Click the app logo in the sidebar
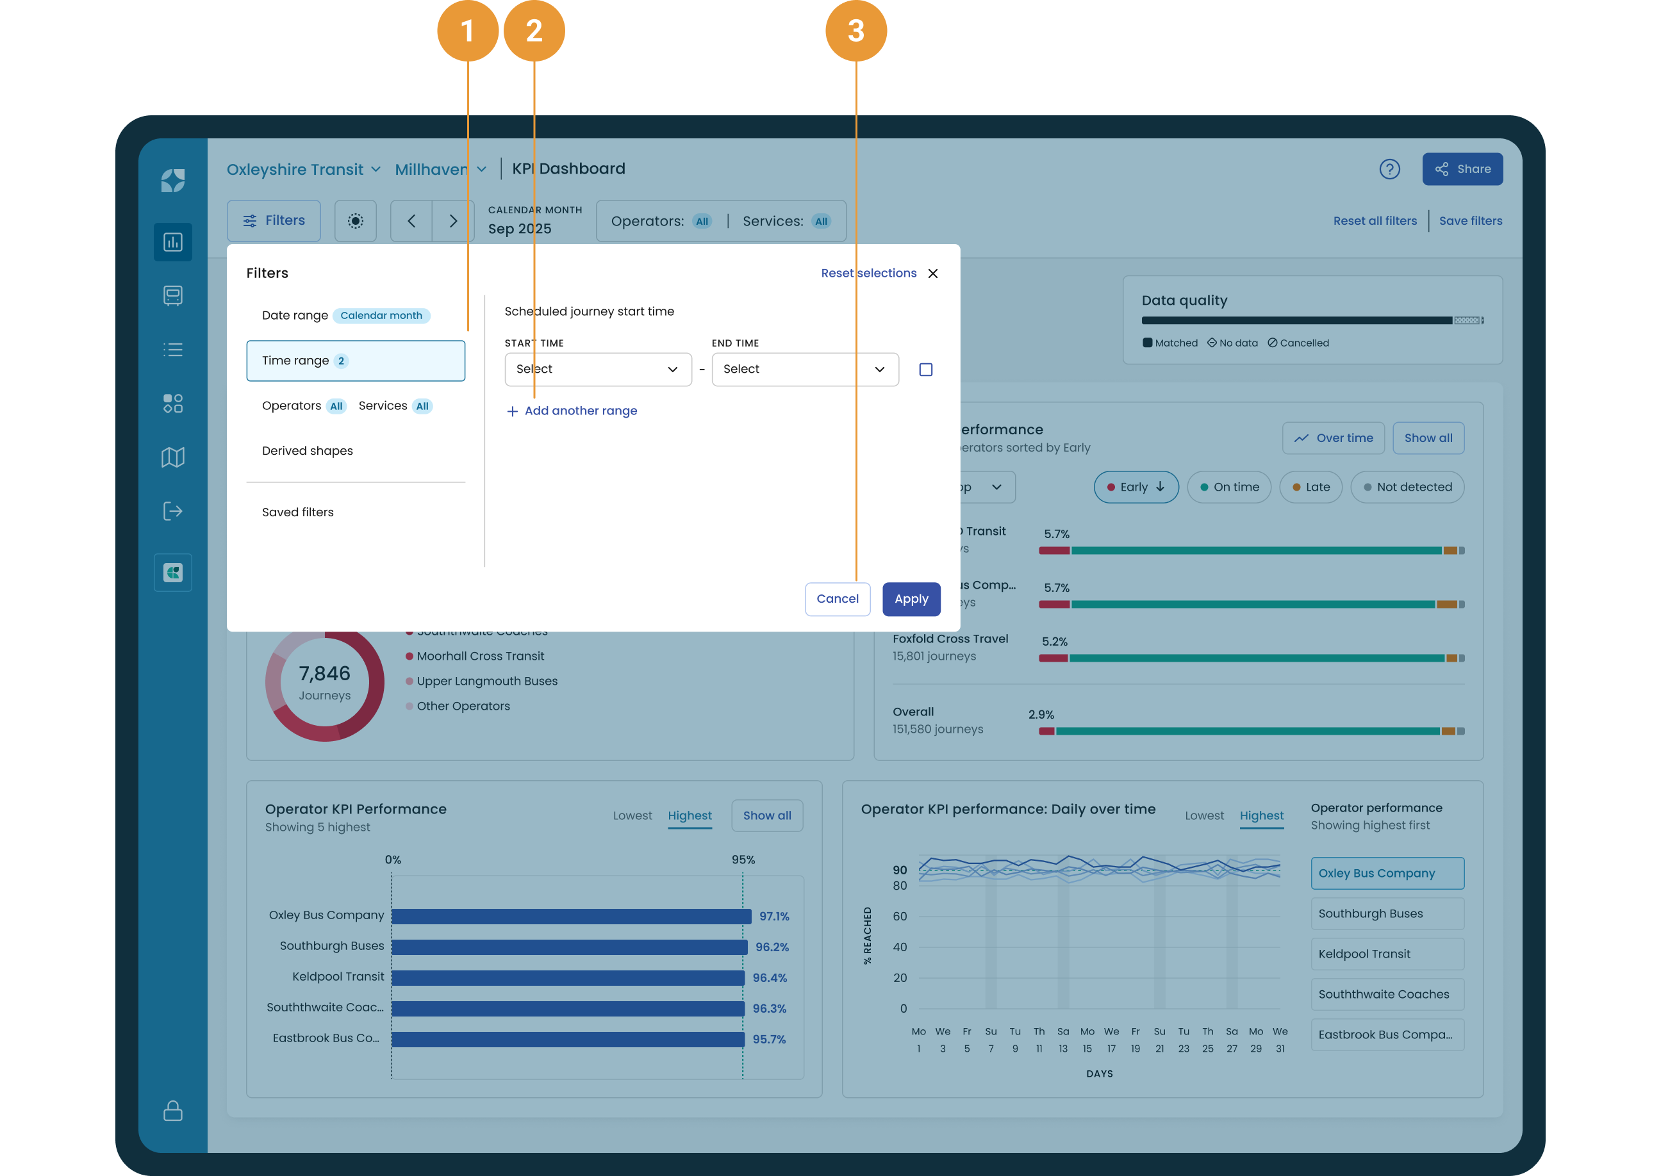The image size is (1661, 1176). pyautogui.click(x=172, y=181)
